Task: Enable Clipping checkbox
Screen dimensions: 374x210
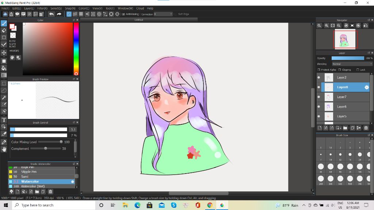Action: [x=340, y=70]
